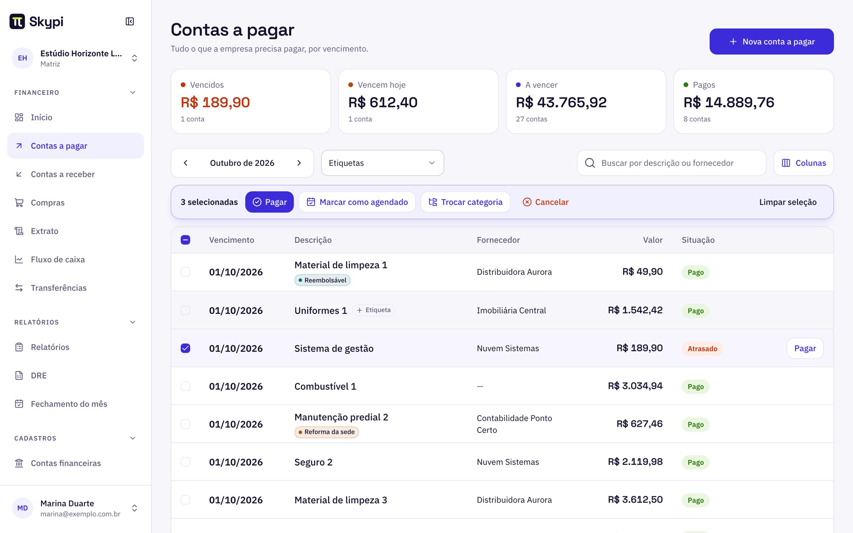Click the Contas financeiras bank icon

(19, 463)
